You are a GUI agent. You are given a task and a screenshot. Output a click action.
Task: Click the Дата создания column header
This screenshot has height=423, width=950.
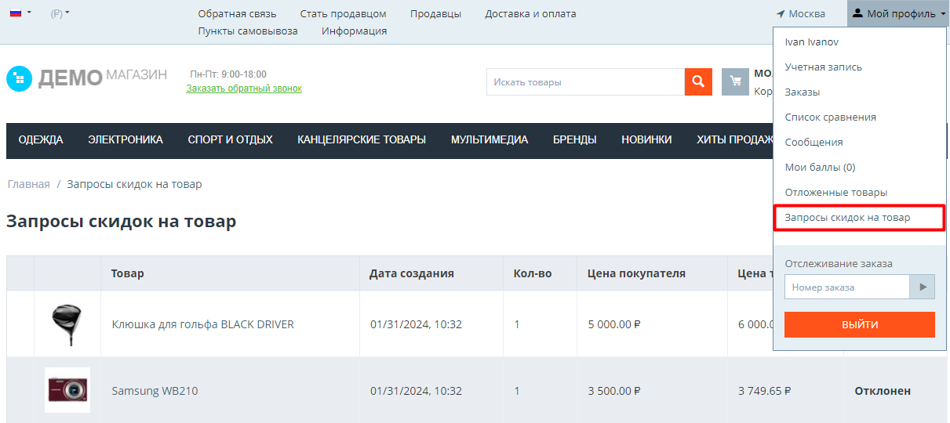[x=412, y=273]
